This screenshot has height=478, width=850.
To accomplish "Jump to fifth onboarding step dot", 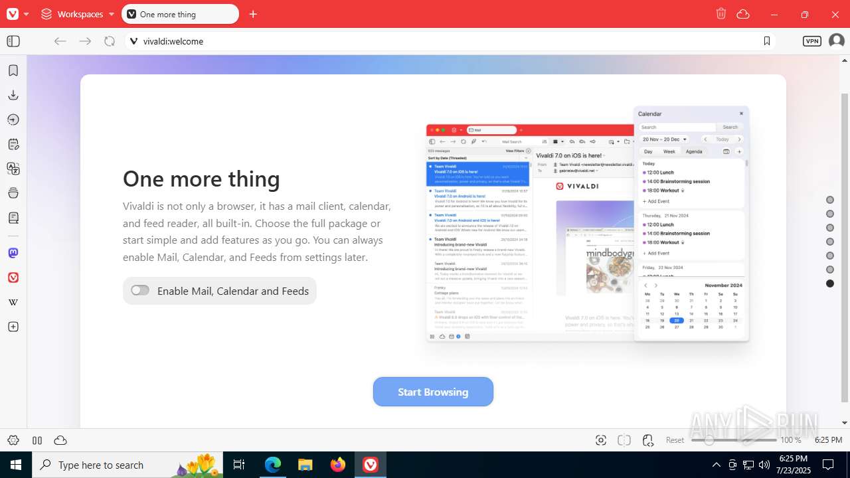I will [830, 256].
